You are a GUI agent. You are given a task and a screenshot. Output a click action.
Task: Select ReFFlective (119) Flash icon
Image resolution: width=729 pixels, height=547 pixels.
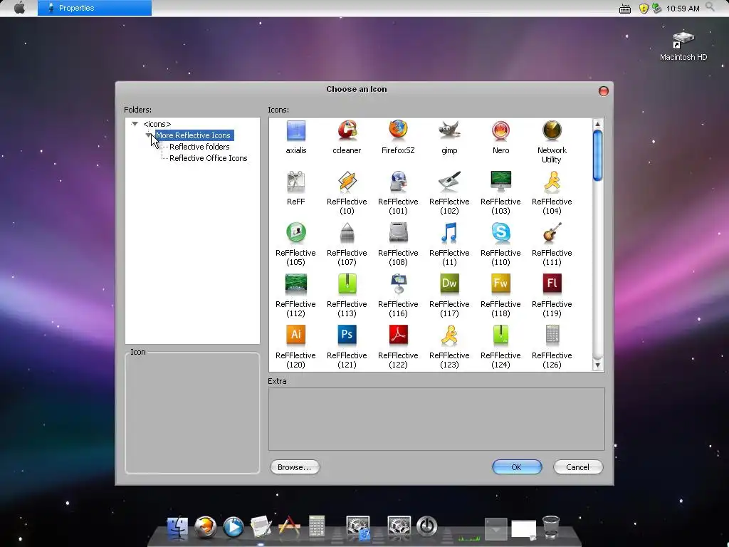pos(552,284)
